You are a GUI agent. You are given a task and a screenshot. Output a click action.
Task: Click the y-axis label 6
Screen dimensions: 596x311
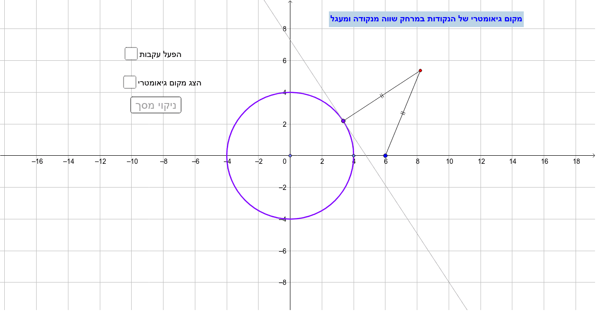(285, 61)
